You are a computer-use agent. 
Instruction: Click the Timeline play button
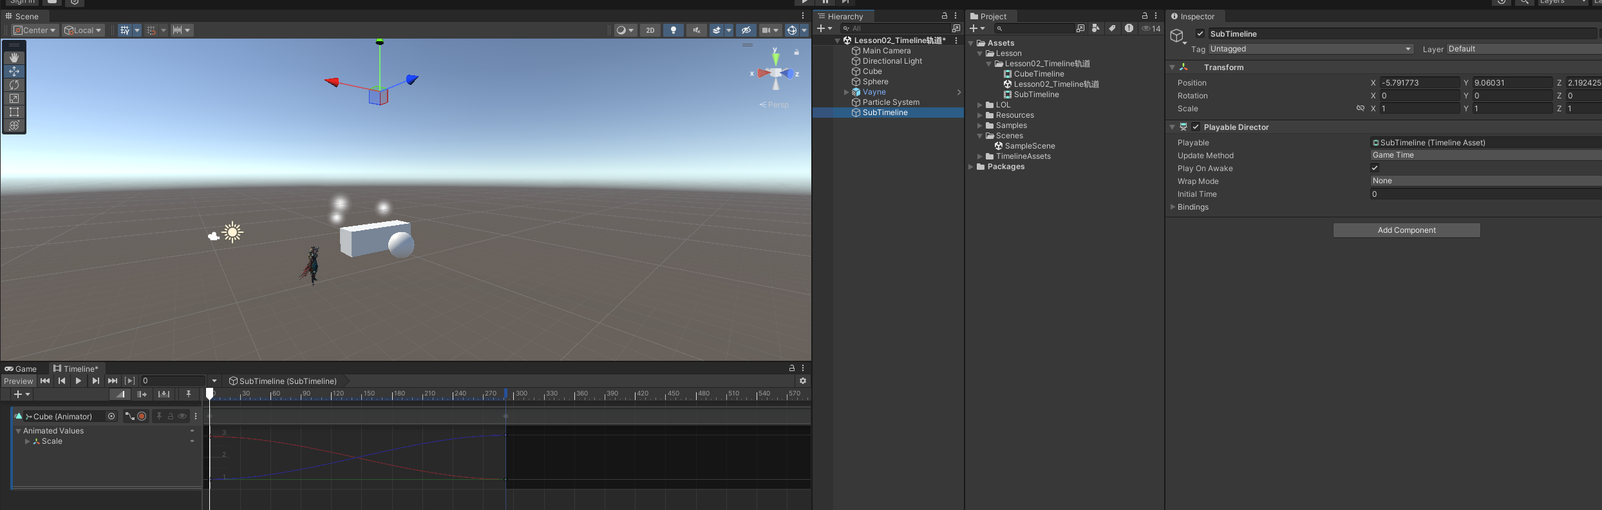pos(79,381)
